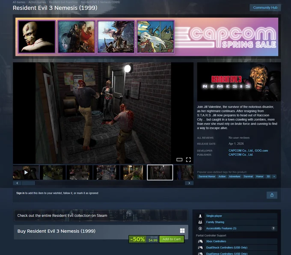Open the Resident Evil collection on Steam banner
291x255 pixels.
pyautogui.click(x=101, y=216)
